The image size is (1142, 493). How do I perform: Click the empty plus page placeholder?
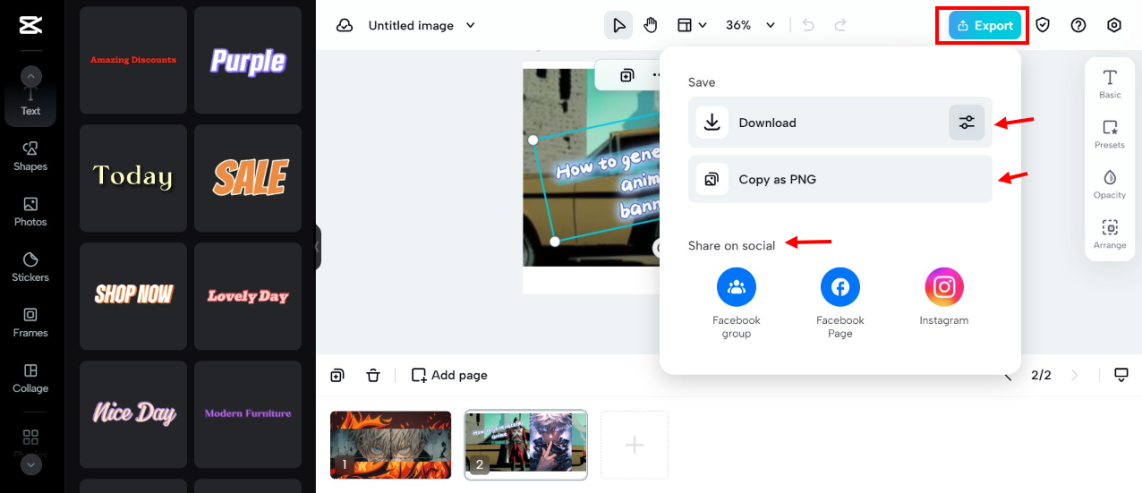click(635, 445)
